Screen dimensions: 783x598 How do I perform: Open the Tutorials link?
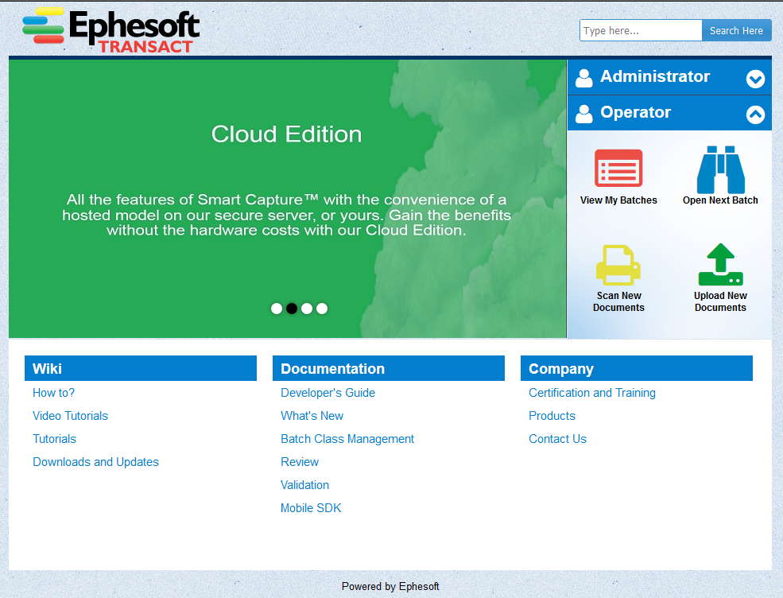[54, 439]
